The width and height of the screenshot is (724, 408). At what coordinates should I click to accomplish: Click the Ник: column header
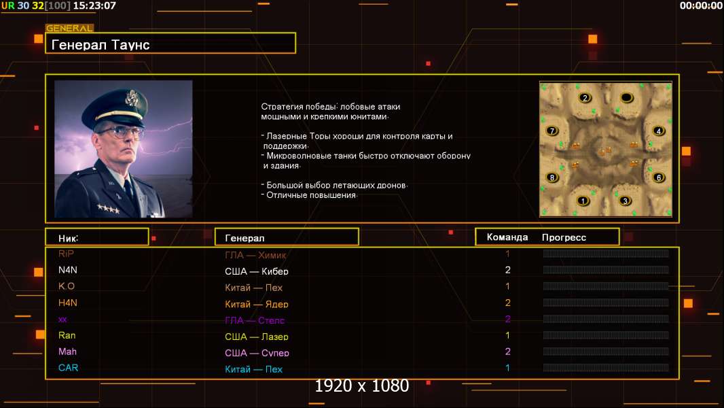pyautogui.click(x=97, y=237)
